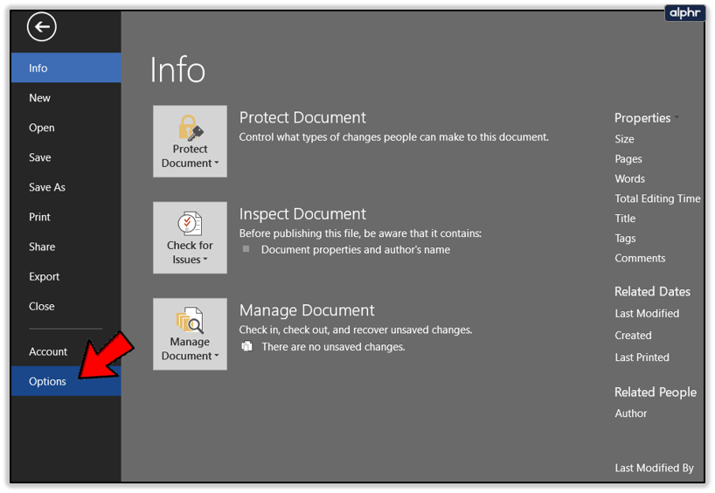Click the Comments property label
715x493 pixels.
(x=640, y=258)
